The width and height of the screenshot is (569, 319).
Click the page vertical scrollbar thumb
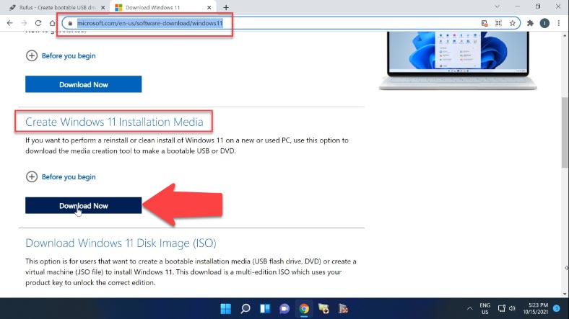pos(565,132)
